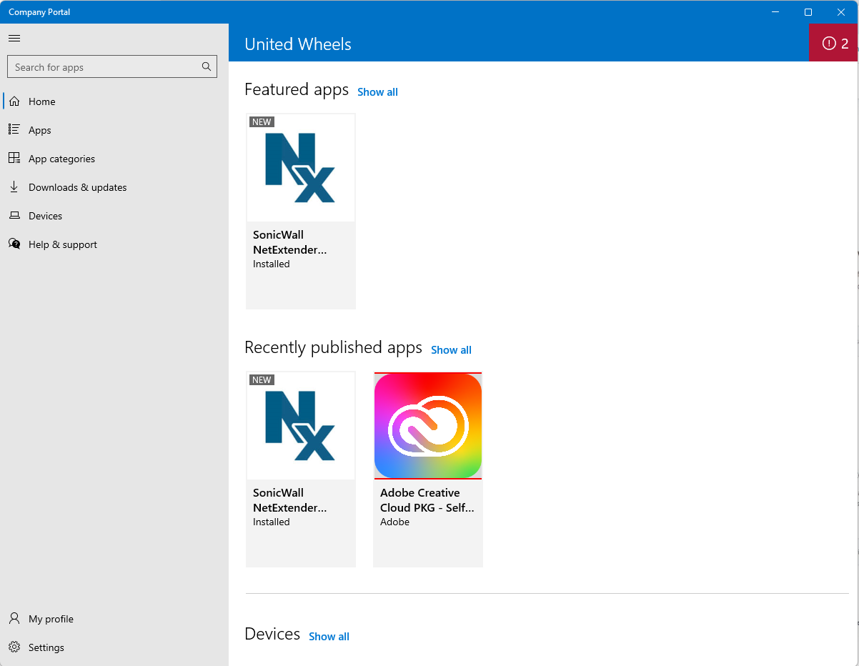The width and height of the screenshot is (859, 666).
Task: Open the red notifications alert button
Action: point(833,43)
